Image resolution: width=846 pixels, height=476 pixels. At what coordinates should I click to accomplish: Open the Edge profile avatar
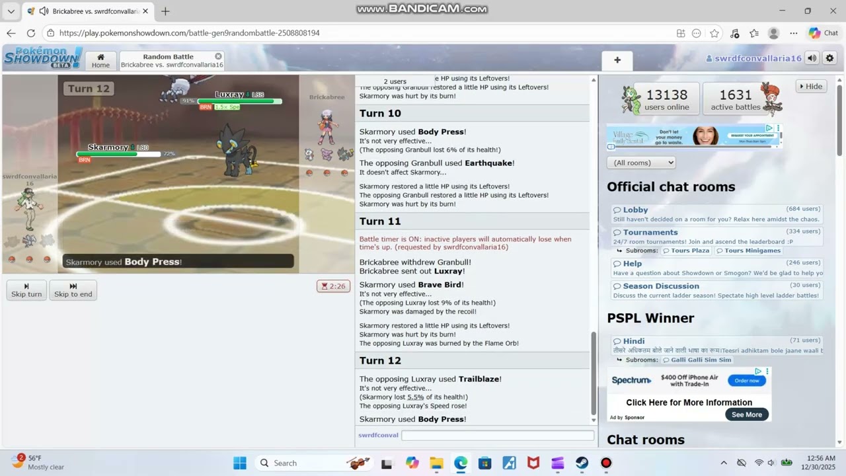click(773, 33)
